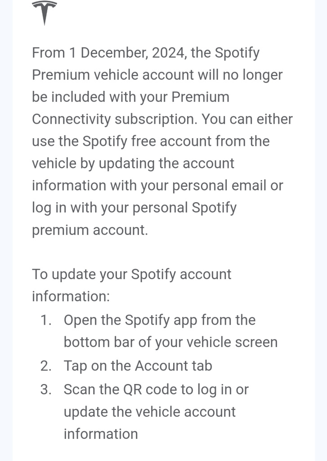
Task: Click list number 1 marker
Action: coord(46,320)
